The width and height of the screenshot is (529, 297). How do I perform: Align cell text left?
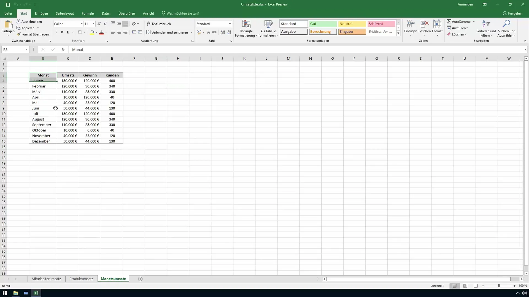(x=113, y=32)
